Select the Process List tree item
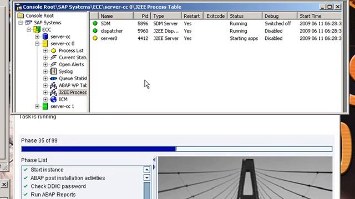355x199 pixels. click(x=71, y=50)
